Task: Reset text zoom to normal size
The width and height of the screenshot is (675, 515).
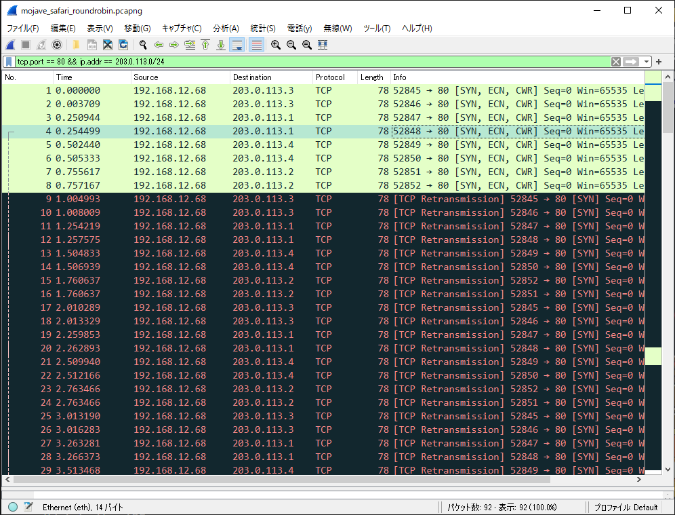Action: [306, 45]
